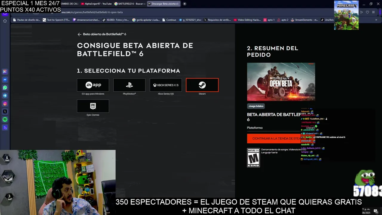Switch to the AlphaSniper97 YouTube tab
The height and width of the screenshot is (215, 382).
pyautogui.click(x=96, y=4)
